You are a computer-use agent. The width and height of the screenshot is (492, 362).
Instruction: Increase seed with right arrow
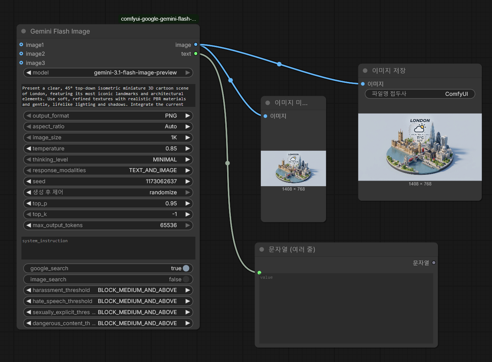pyautogui.click(x=188, y=181)
